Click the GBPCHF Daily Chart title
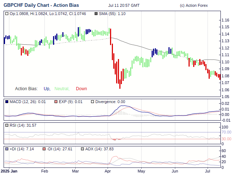The image size is (233, 175). pyautogui.click(x=41, y=5)
